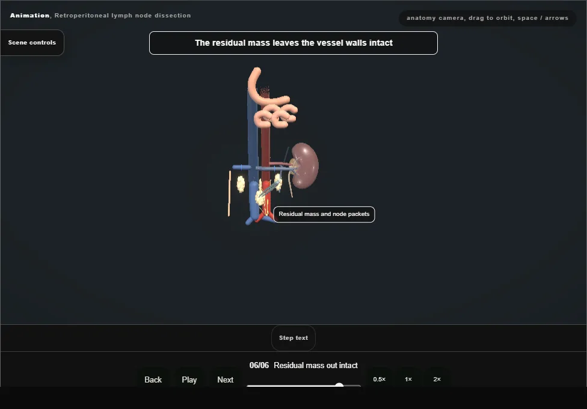Screen dimensions: 587x409
Task: Set playback speed to 0.5×
Action: [x=380, y=379]
